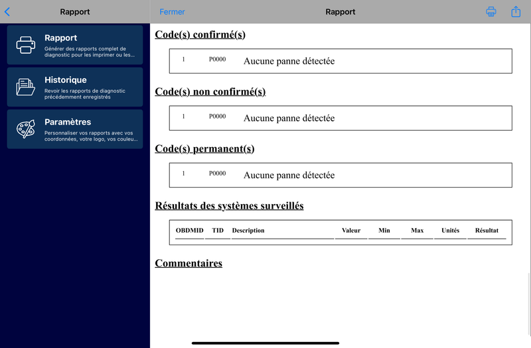
Task: Click the palette icon on the Paramètres card
Action: 26,129
